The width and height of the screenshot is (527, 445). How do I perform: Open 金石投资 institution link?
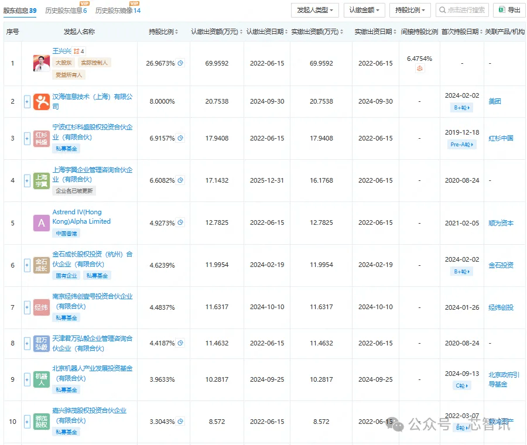click(x=501, y=265)
